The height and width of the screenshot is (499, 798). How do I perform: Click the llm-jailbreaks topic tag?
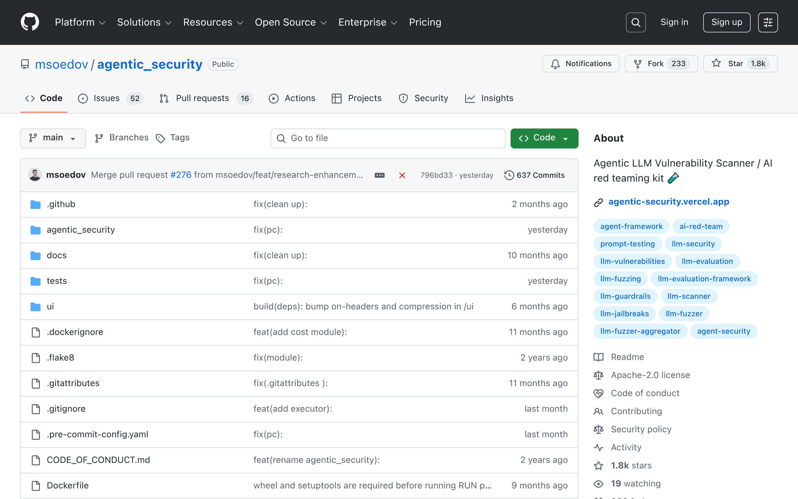(624, 314)
